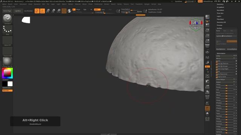Expand the Preview subpalette
The width and height of the screenshot is (241, 135).
[x=219, y=25]
